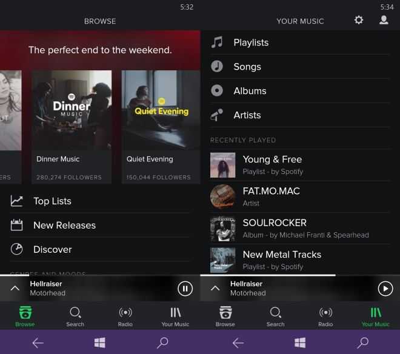Open the Top Lists entry
The width and height of the screenshot is (400, 354).
(100, 201)
